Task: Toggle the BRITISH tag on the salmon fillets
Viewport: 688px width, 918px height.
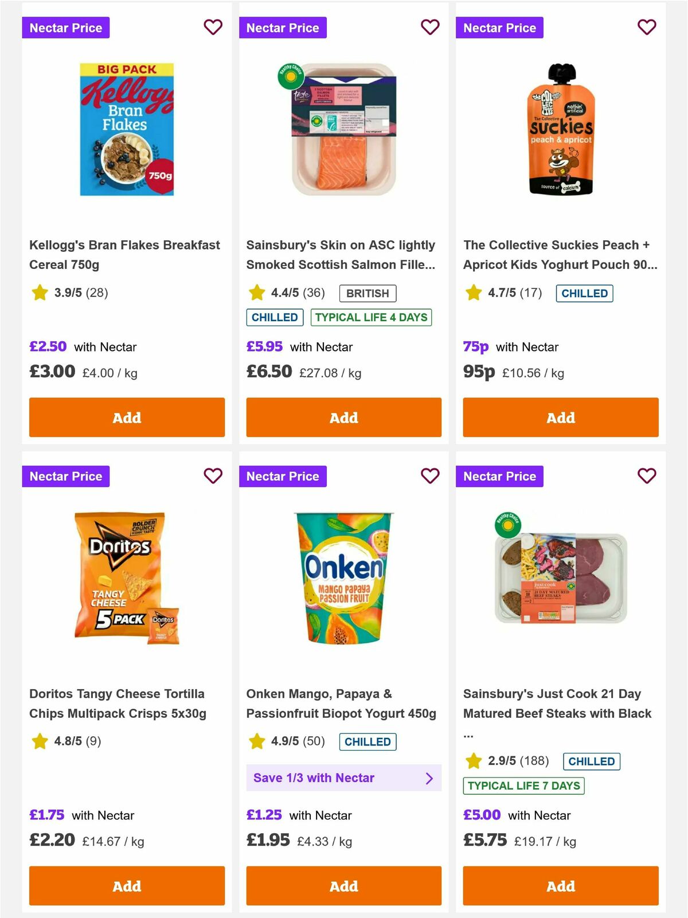Action: [x=369, y=293]
